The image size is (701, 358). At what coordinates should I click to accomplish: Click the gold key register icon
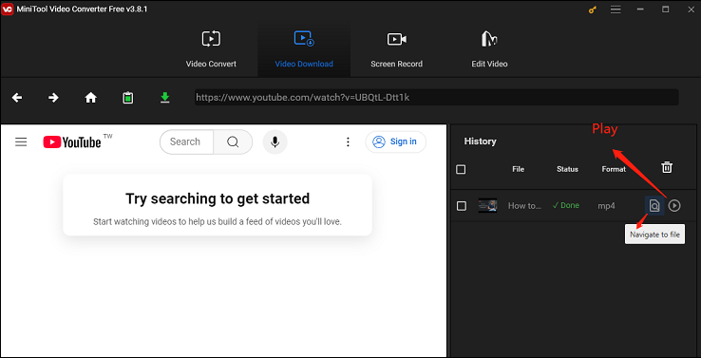click(x=593, y=9)
